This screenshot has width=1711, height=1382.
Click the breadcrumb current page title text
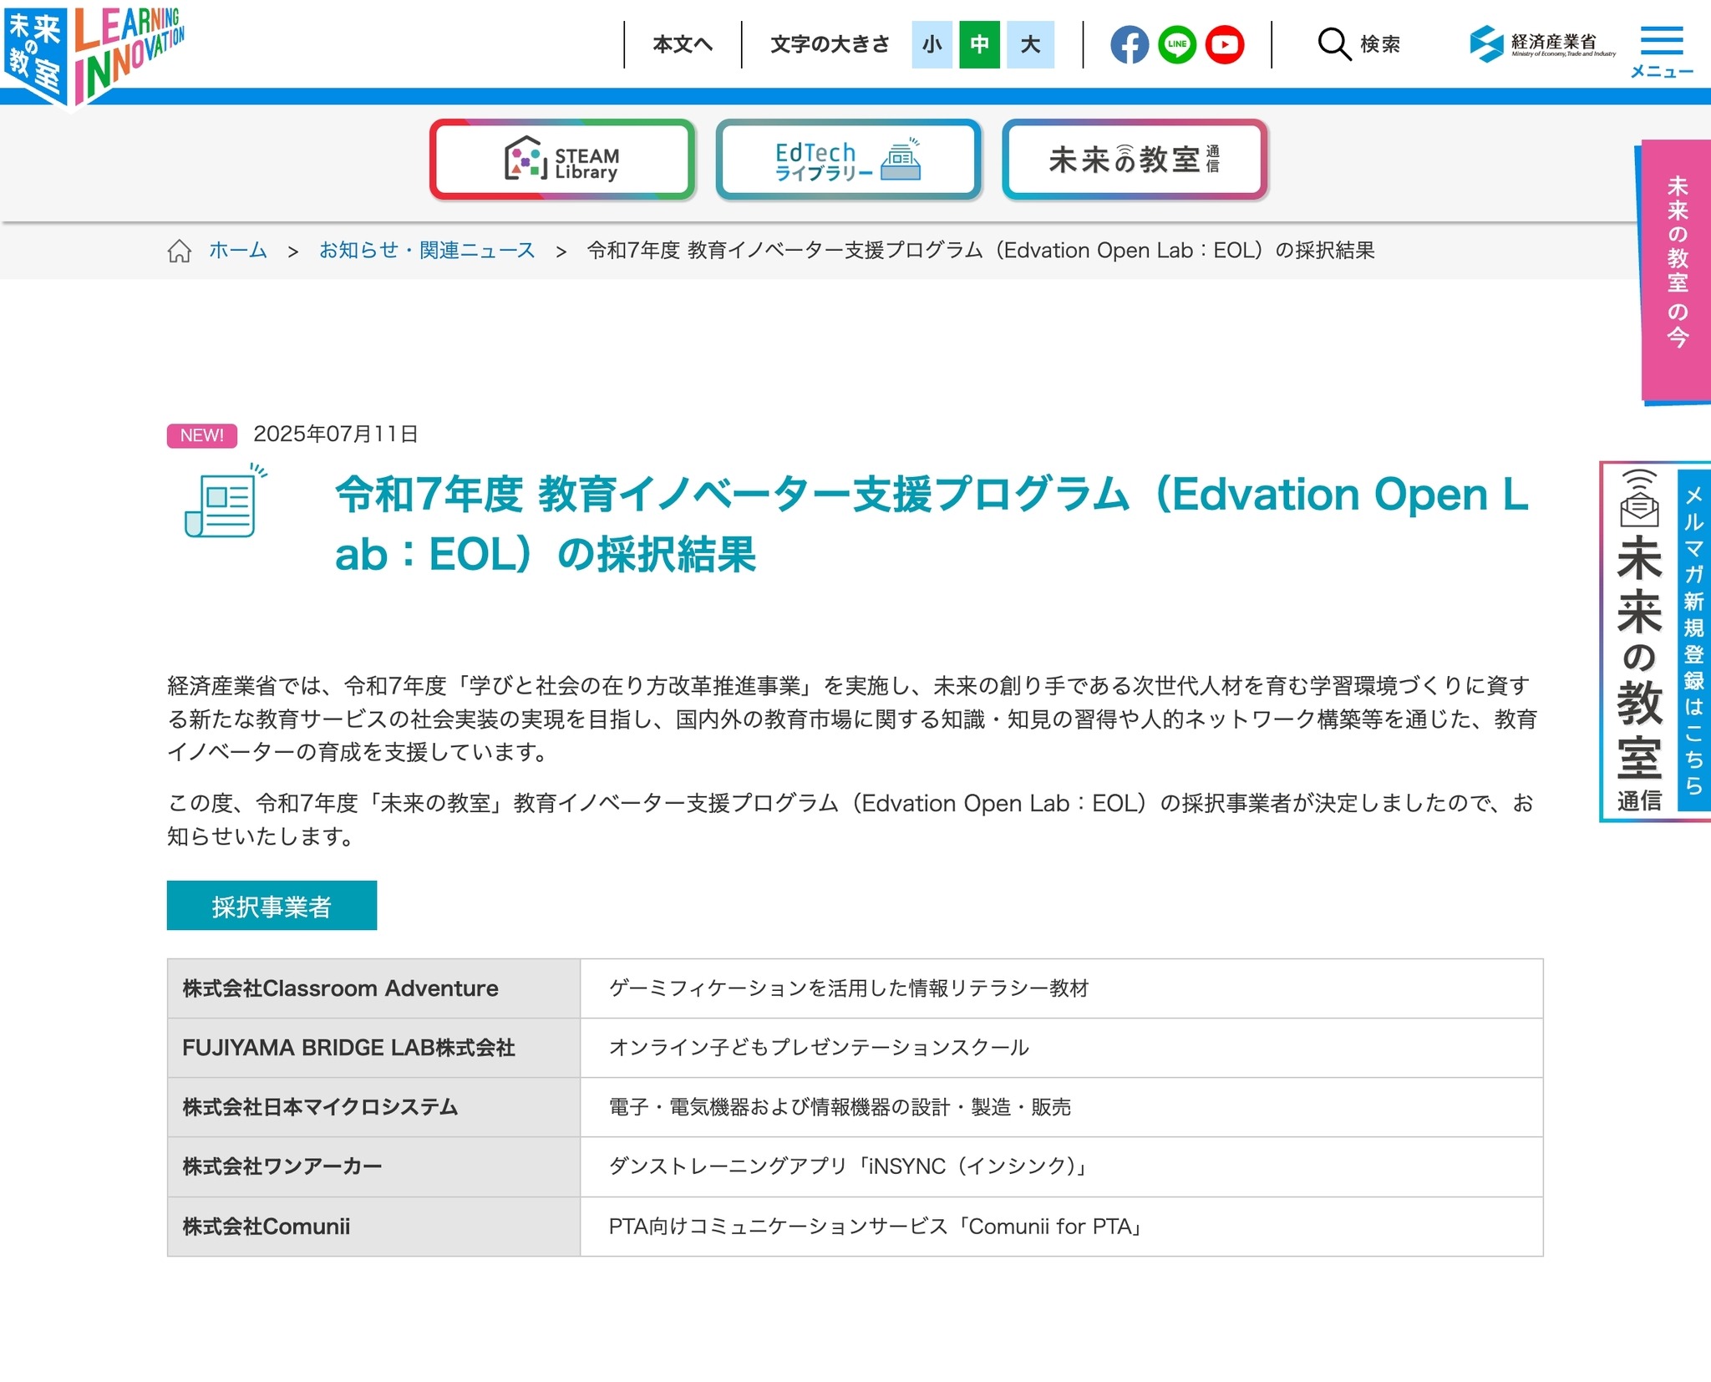click(981, 250)
